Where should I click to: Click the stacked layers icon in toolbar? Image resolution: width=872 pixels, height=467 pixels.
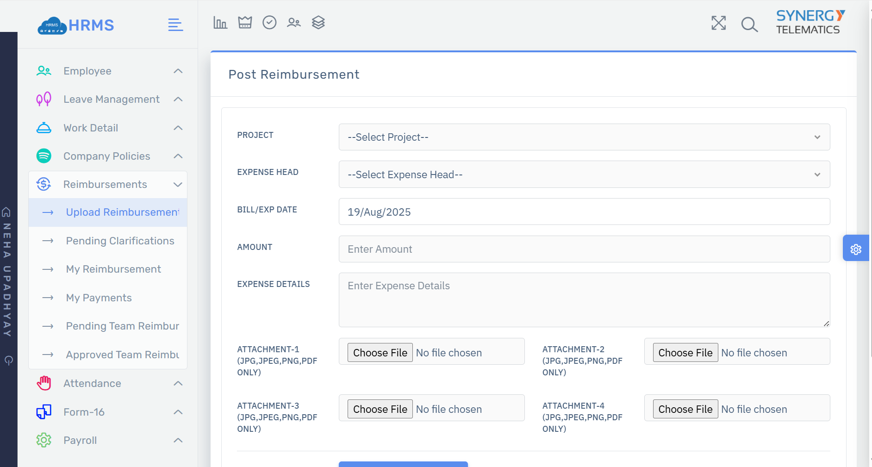318,23
